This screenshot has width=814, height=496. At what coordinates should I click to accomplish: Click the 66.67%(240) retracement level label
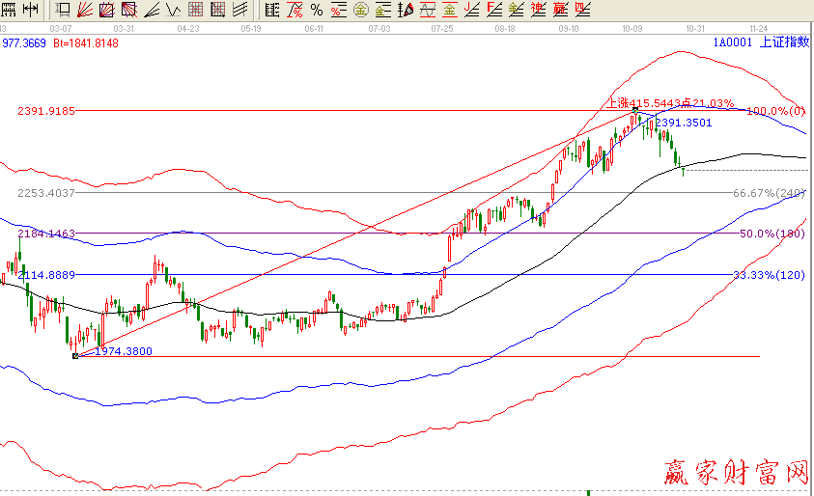tap(768, 193)
